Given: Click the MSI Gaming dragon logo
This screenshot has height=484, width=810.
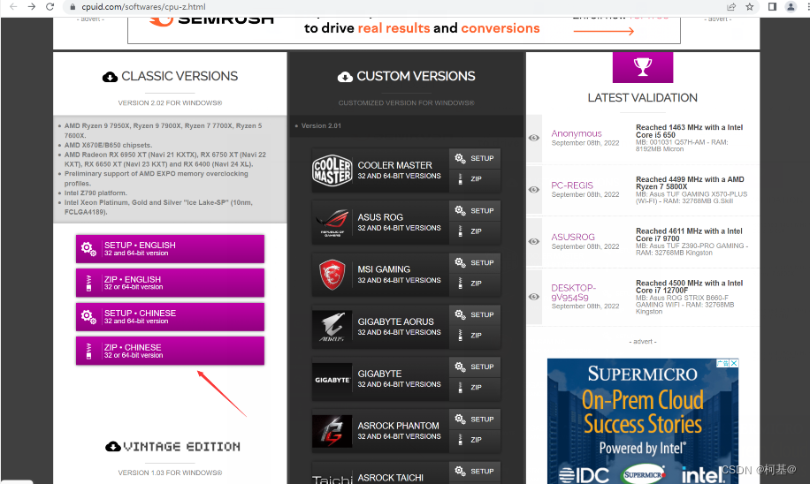Looking at the screenshot, I should [x=332, y=275].
